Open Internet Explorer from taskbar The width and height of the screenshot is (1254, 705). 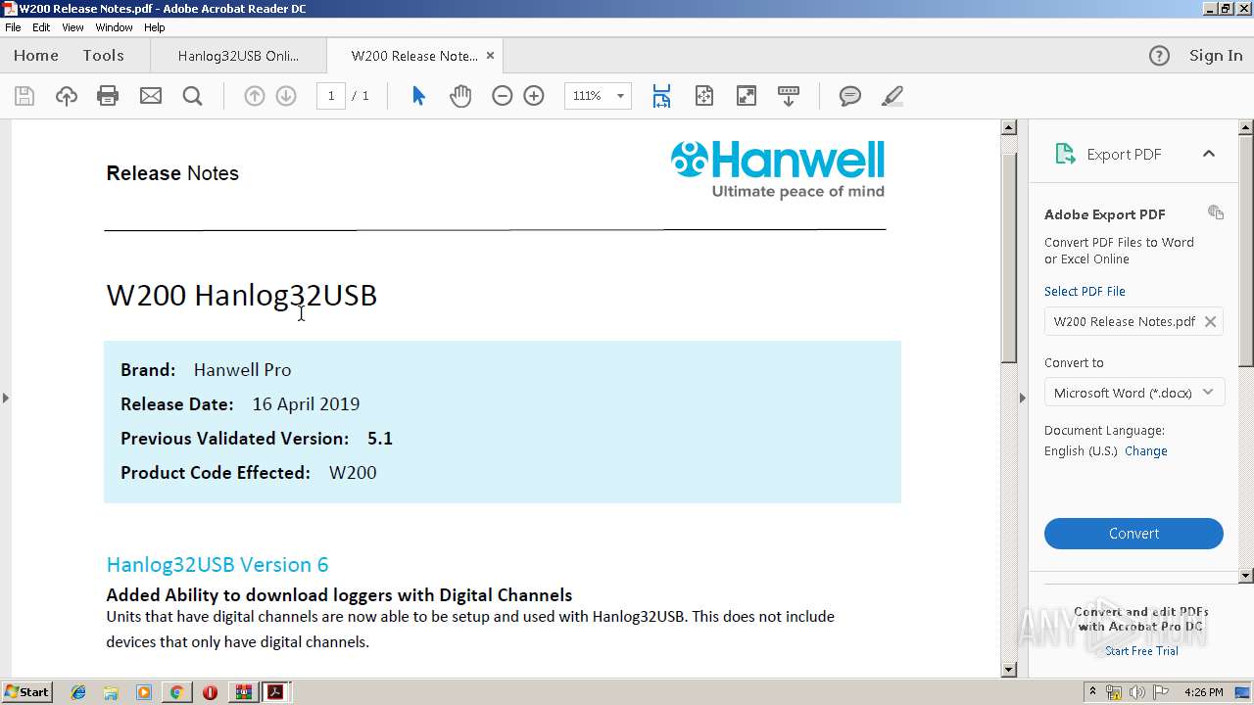tap(78, 692)
